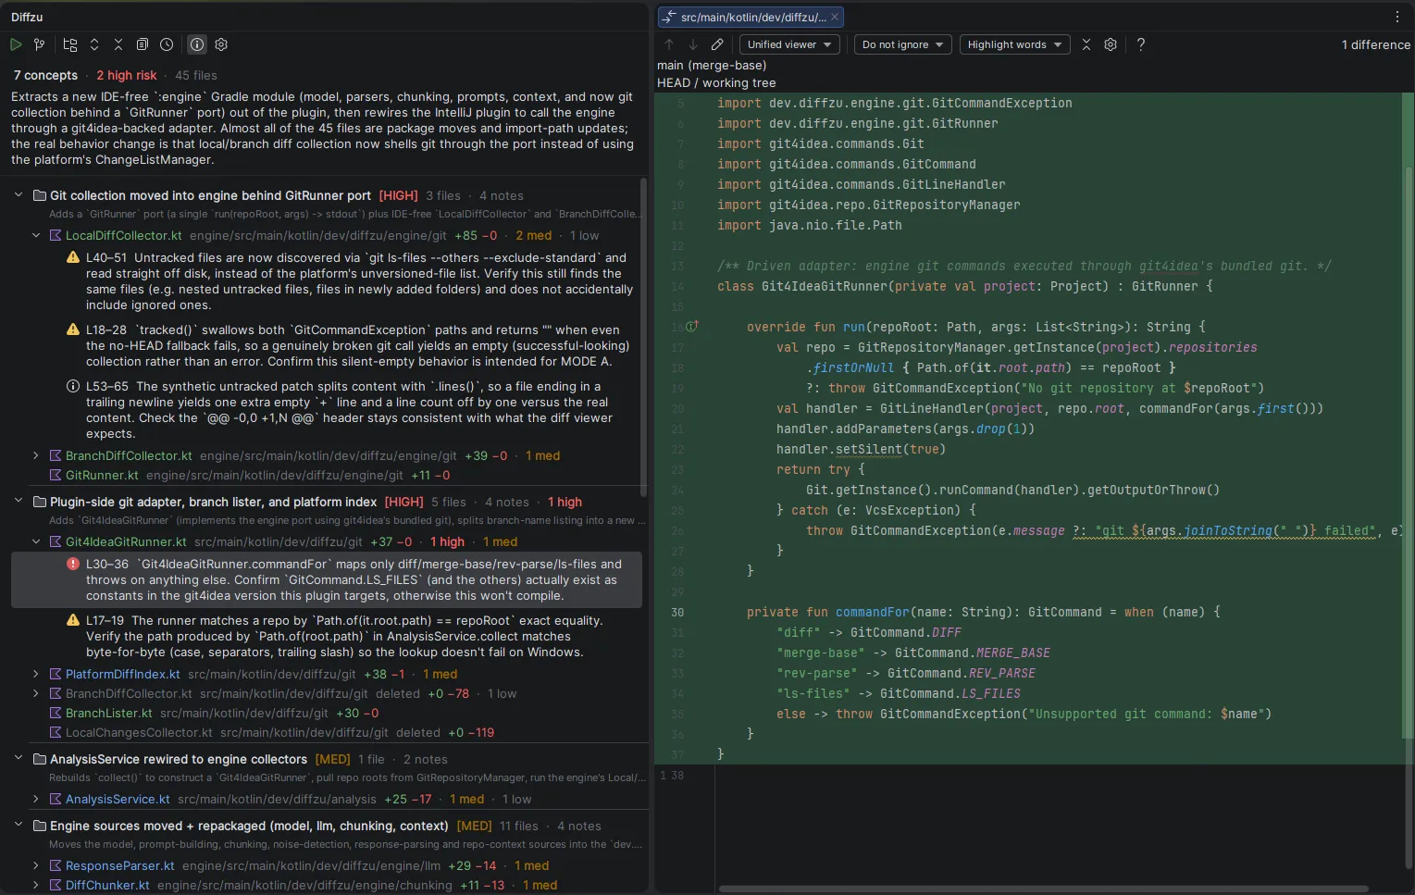This screenshot has width=1415, height=895.
Task: Collapse Engine sources moved concept
Action: [19, 826]
